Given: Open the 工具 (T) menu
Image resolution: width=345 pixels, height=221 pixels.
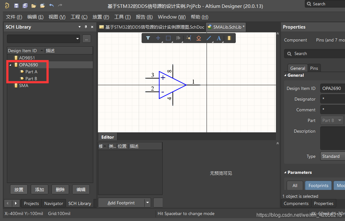Looking at the screenshot, I should tap(122, 17).
